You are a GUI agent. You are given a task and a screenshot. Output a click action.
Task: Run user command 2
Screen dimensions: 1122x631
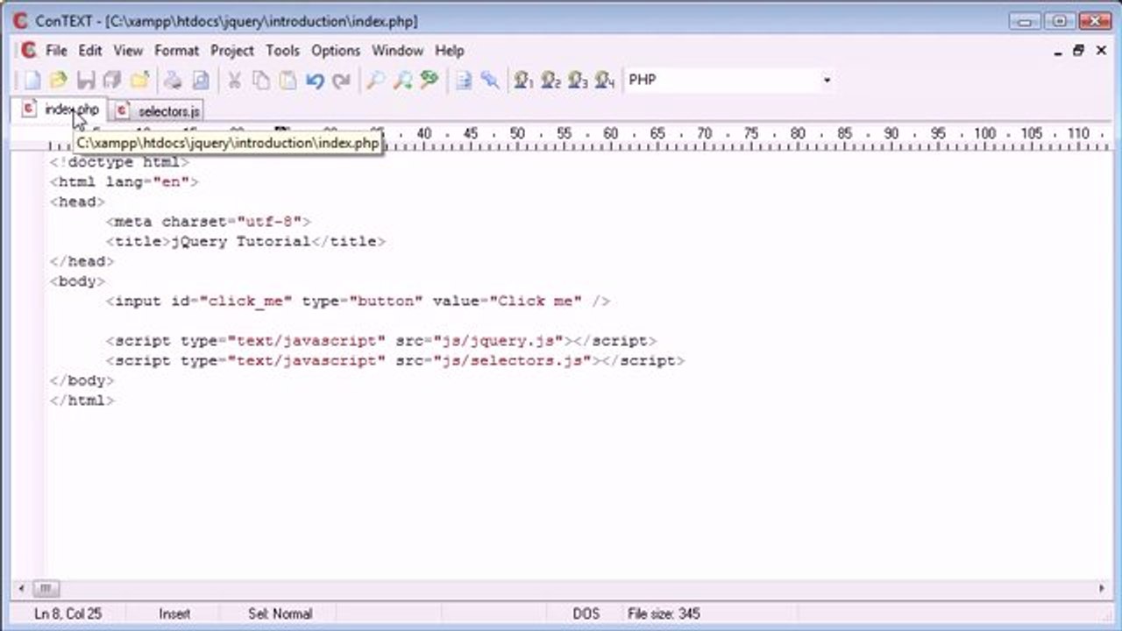pos(550,81)
